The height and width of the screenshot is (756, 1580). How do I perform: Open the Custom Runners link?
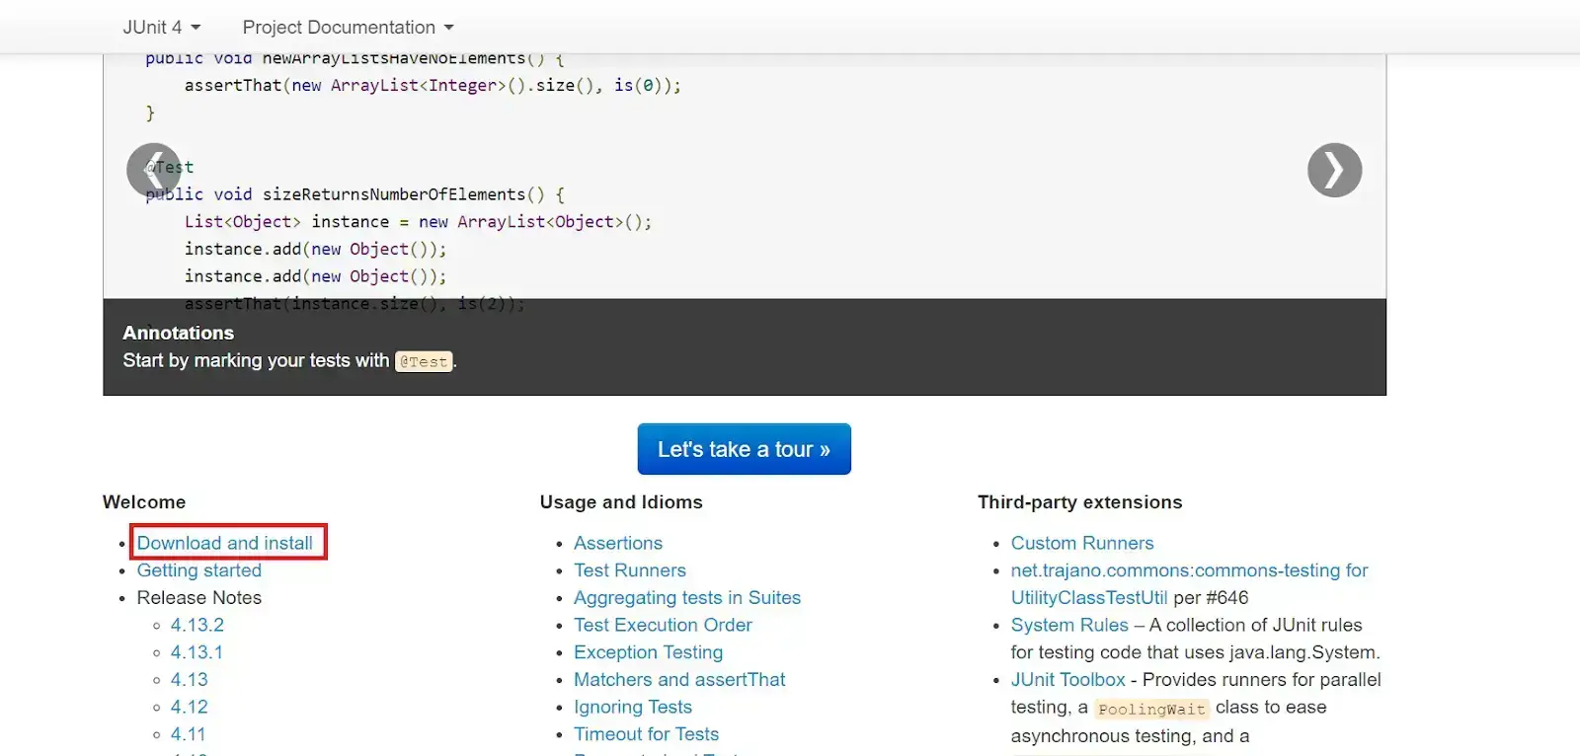(1082, 543)
